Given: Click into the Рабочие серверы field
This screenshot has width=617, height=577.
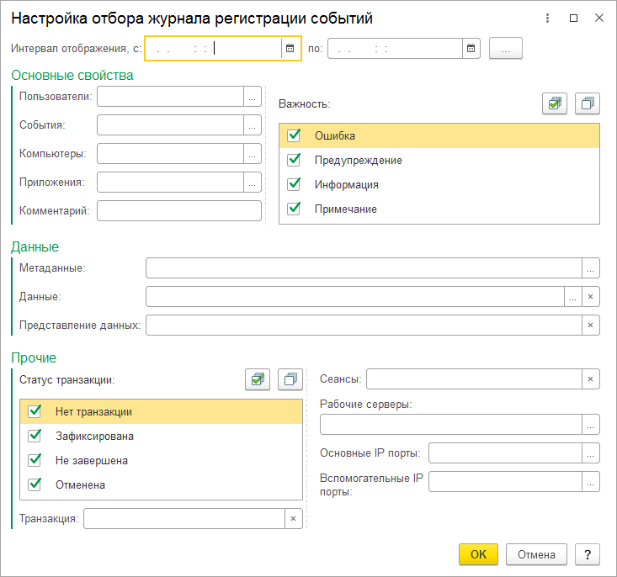Looking at the screenshot, I should pos(451,425).
